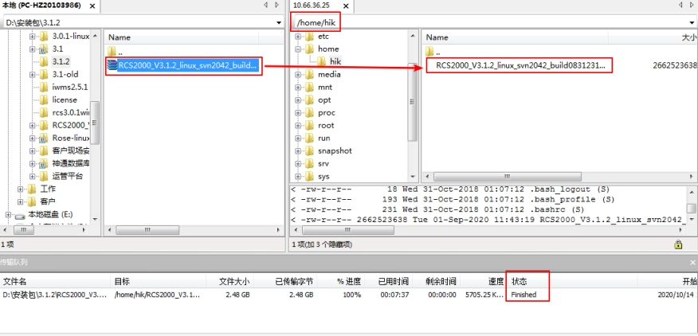Switch to the 10.66.36.25 session tab
This screenshot has height=336, width=698.
(x=312, y=6)
